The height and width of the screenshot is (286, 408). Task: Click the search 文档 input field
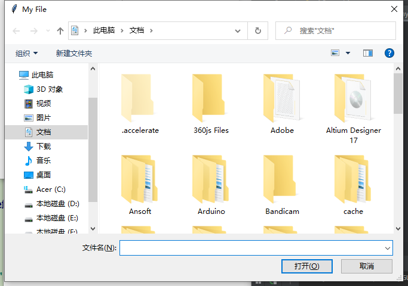pos(336,30)
